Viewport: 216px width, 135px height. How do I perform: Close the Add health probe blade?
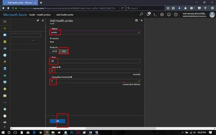(x=141, y=20)
